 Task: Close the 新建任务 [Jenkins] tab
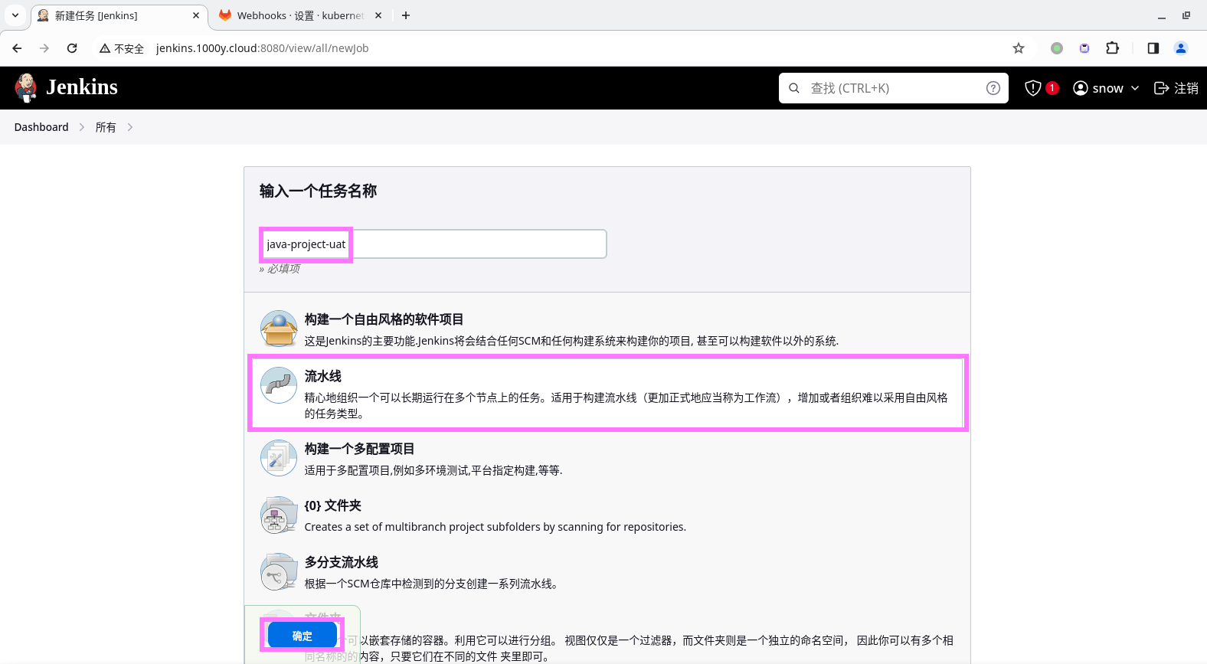tap(196, 15)
